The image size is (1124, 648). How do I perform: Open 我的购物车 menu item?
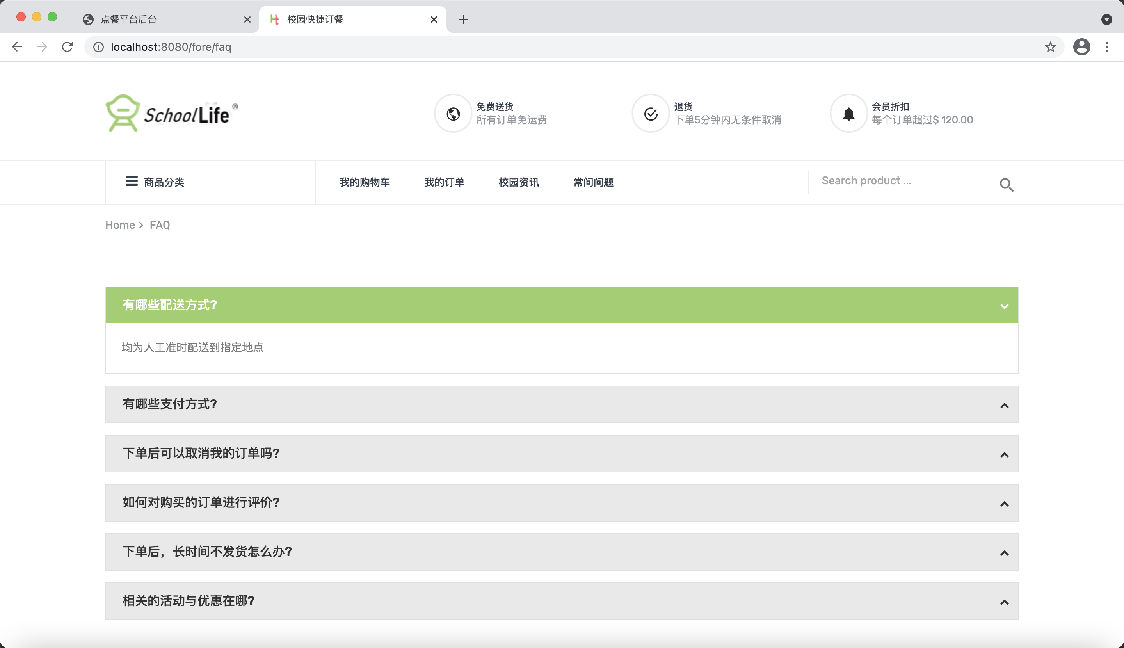pyautogui.click(x=365, y=182)
